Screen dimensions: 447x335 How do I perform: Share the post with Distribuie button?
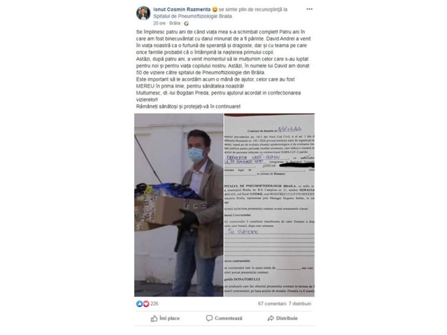tap(283, 318)
